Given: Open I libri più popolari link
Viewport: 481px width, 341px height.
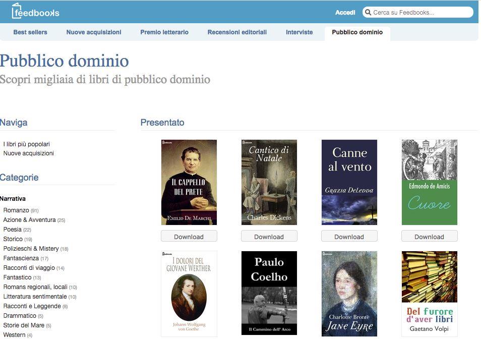Looking at the screenshot, I should tap(27, 144).
